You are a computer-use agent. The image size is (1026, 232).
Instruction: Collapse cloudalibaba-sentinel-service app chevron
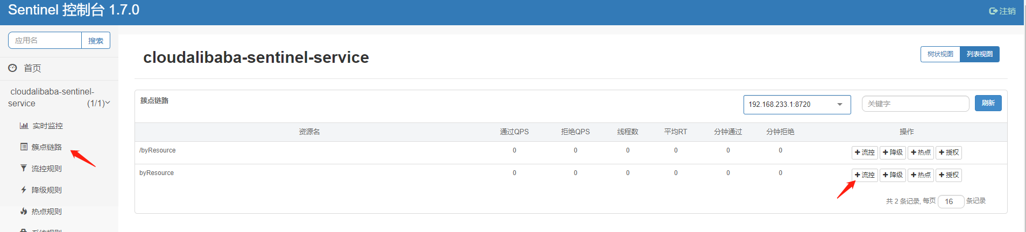[x=108, y=103]
